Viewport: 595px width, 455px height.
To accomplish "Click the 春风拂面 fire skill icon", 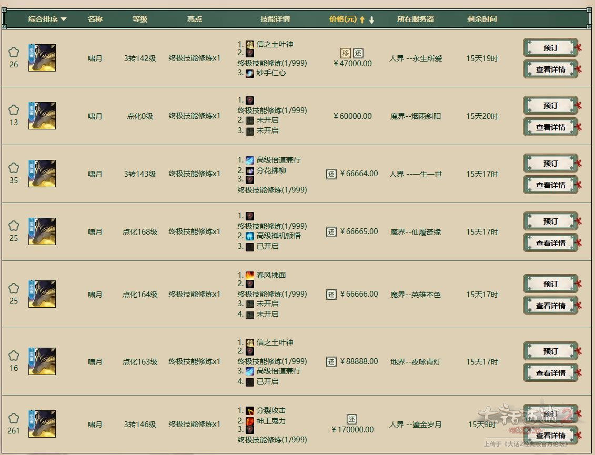I will pos(250,275).
